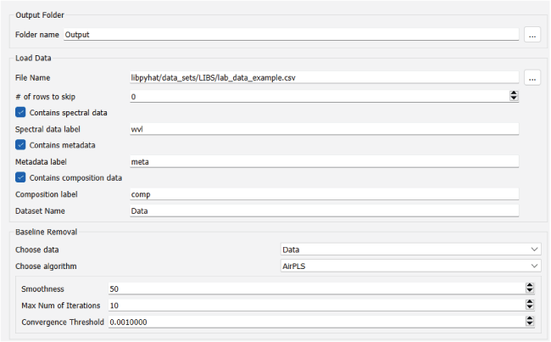Increase Smoothness value with up arrow

(x=530, y=286)
